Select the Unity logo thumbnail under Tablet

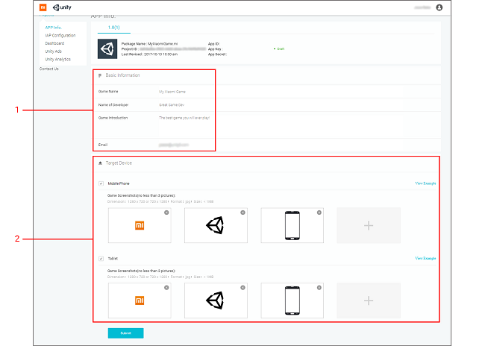point(216,301)
